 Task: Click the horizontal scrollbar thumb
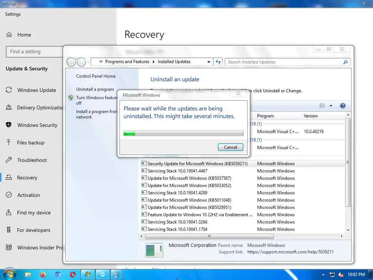[x=209, y=236]
